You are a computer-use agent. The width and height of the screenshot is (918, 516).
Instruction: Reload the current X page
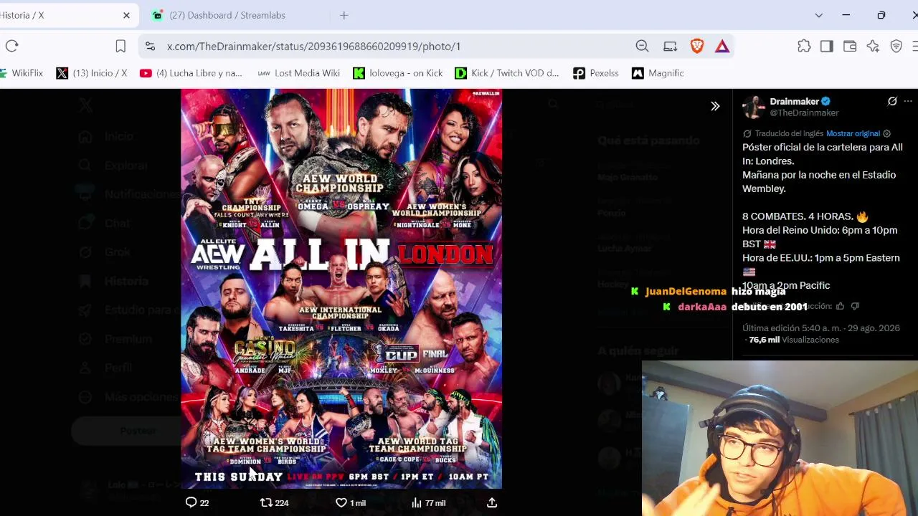(x=12, y=46)
